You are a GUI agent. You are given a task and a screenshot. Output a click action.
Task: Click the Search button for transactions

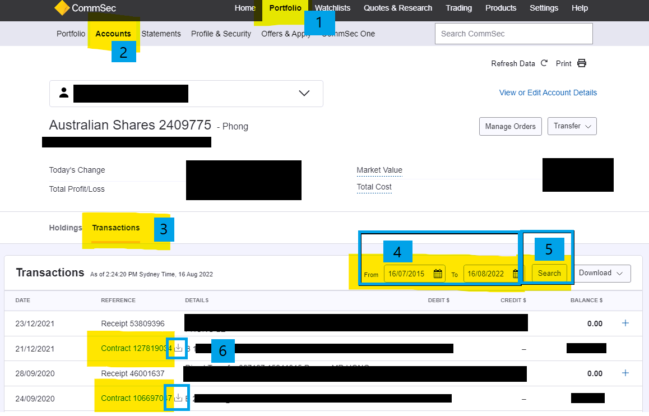click(549, 273)
